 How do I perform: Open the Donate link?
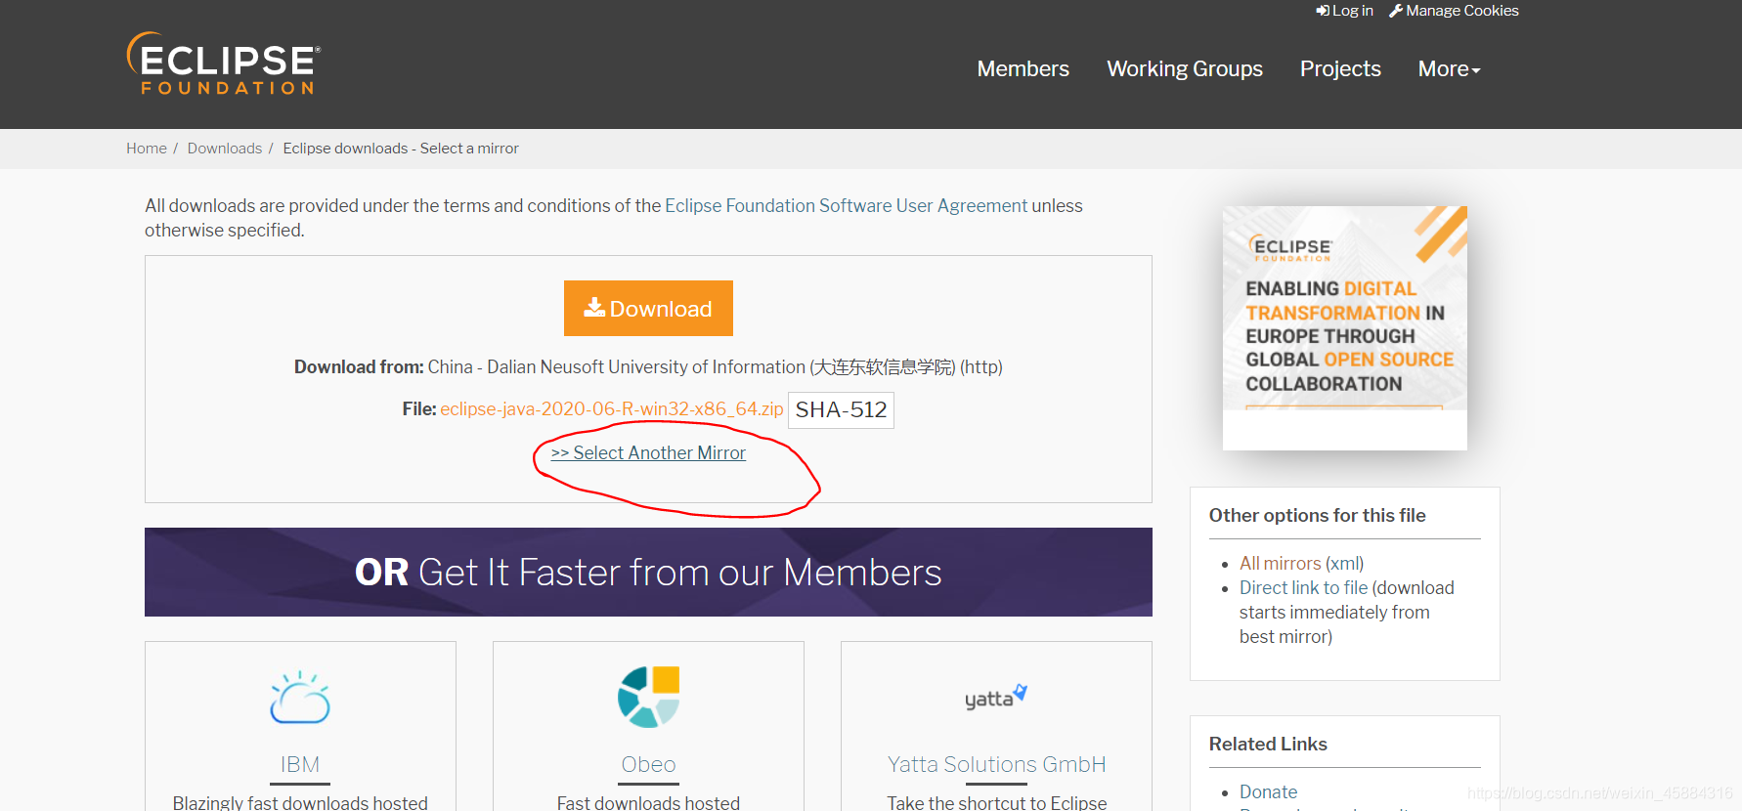[1268, 791]
